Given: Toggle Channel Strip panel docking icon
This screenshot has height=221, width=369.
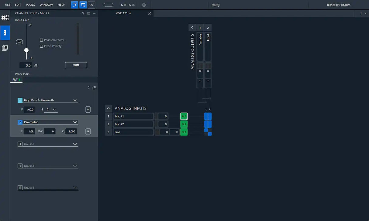Looking at the screenshot, I should (89, 13).
